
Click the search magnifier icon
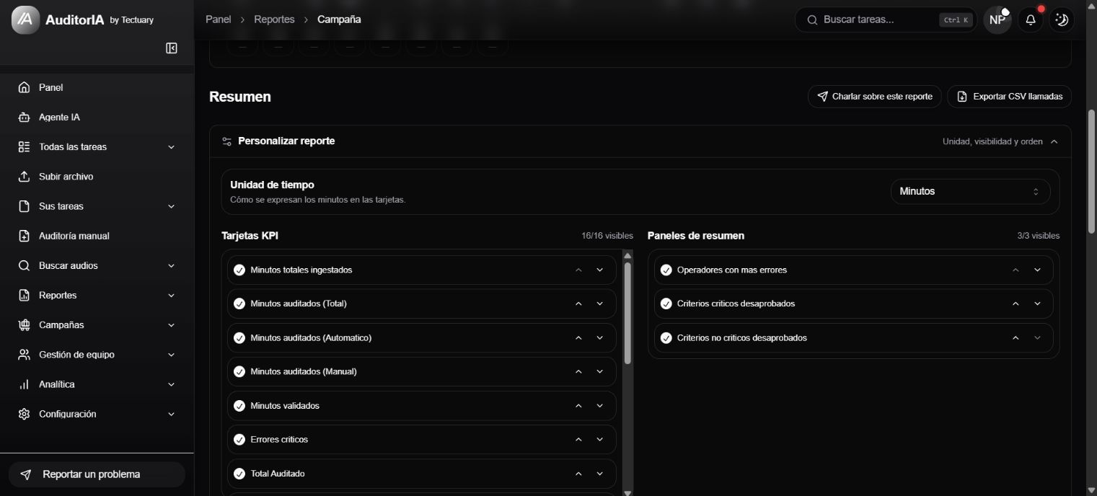(x=812, y=20)
